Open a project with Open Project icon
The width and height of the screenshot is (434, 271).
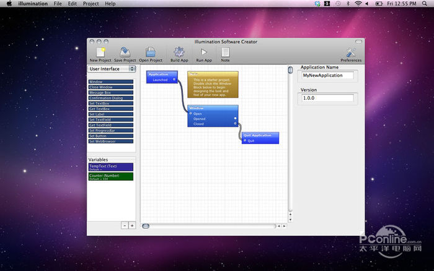[x=151, y=53]
